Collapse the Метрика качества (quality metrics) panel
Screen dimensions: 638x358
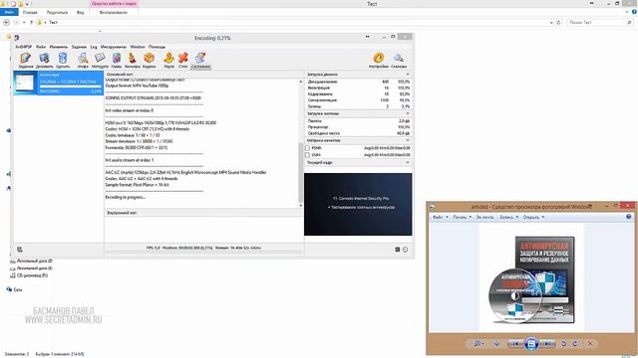coord(408,140)
